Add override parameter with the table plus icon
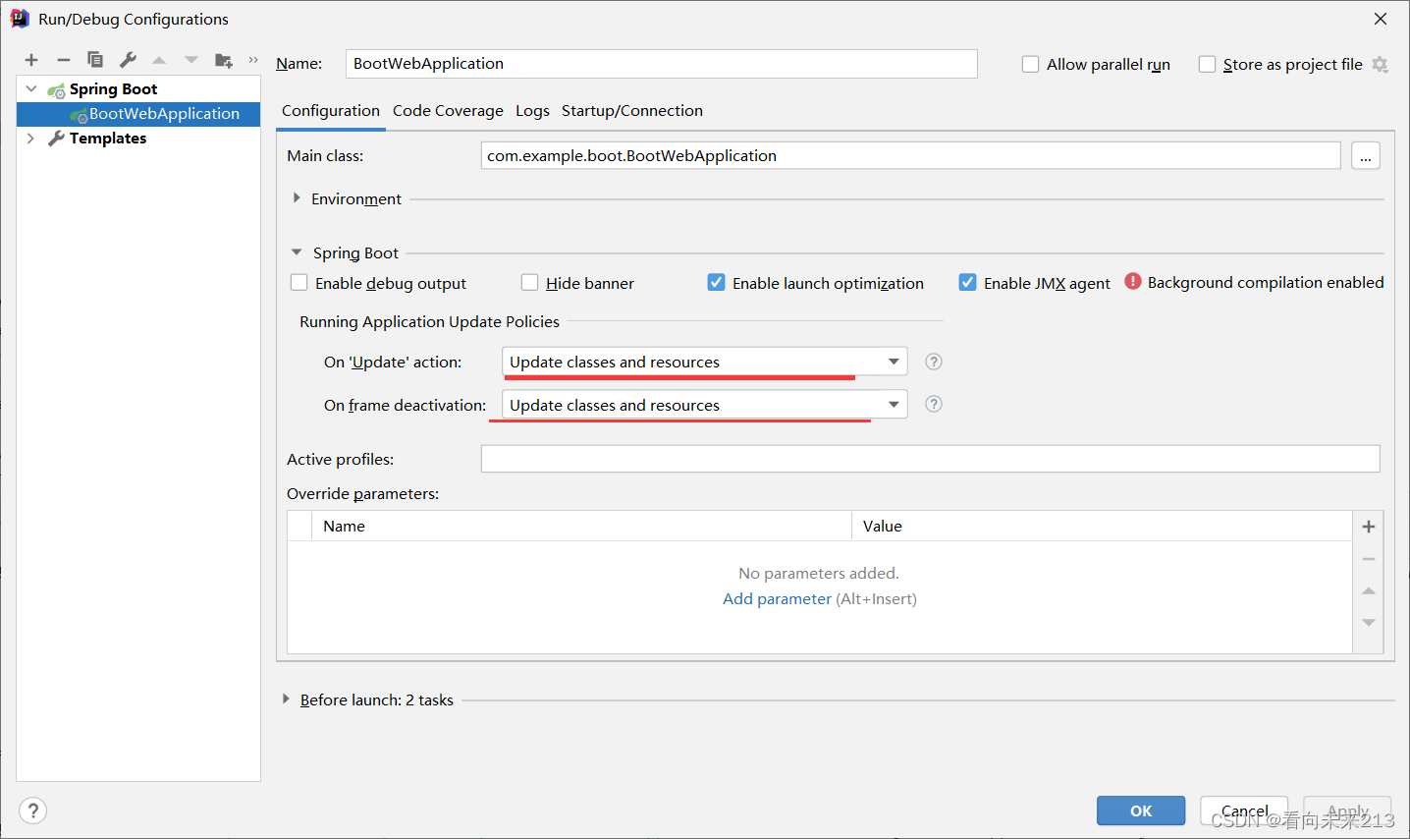The width and height of the screenshot is (1410, 839). (1369, 527)
